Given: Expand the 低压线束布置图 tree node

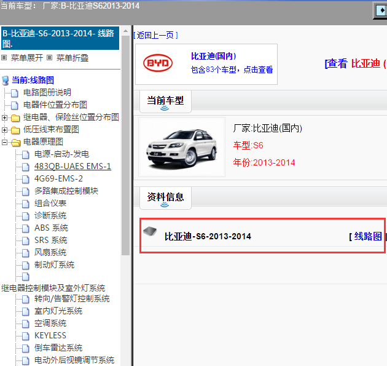Looking at the screenshot, I should point(4,130).
